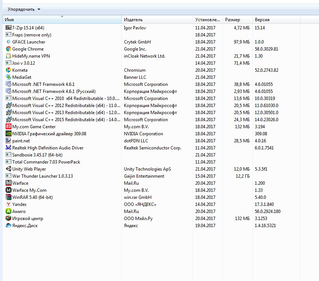Select Total Commander 7.03 PowerPack entry
This screenshot has width=319, height=281.
pos(46,162)
